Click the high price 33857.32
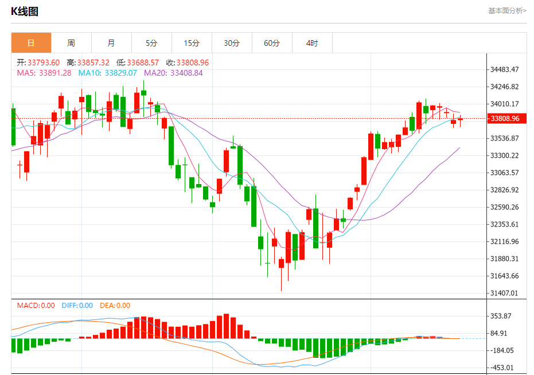The width and height of the screenshot is (534, 375). [x=93, y=62]
